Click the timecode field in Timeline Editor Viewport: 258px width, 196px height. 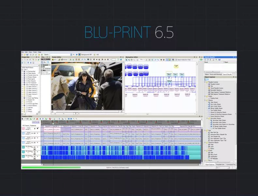[x=36, y=122]
